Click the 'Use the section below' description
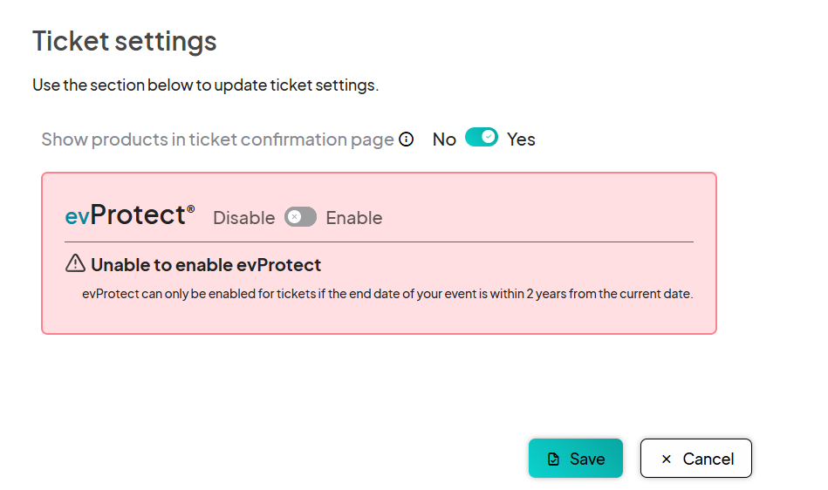Screen dimensions: 828x490 (x=205, y=85)
